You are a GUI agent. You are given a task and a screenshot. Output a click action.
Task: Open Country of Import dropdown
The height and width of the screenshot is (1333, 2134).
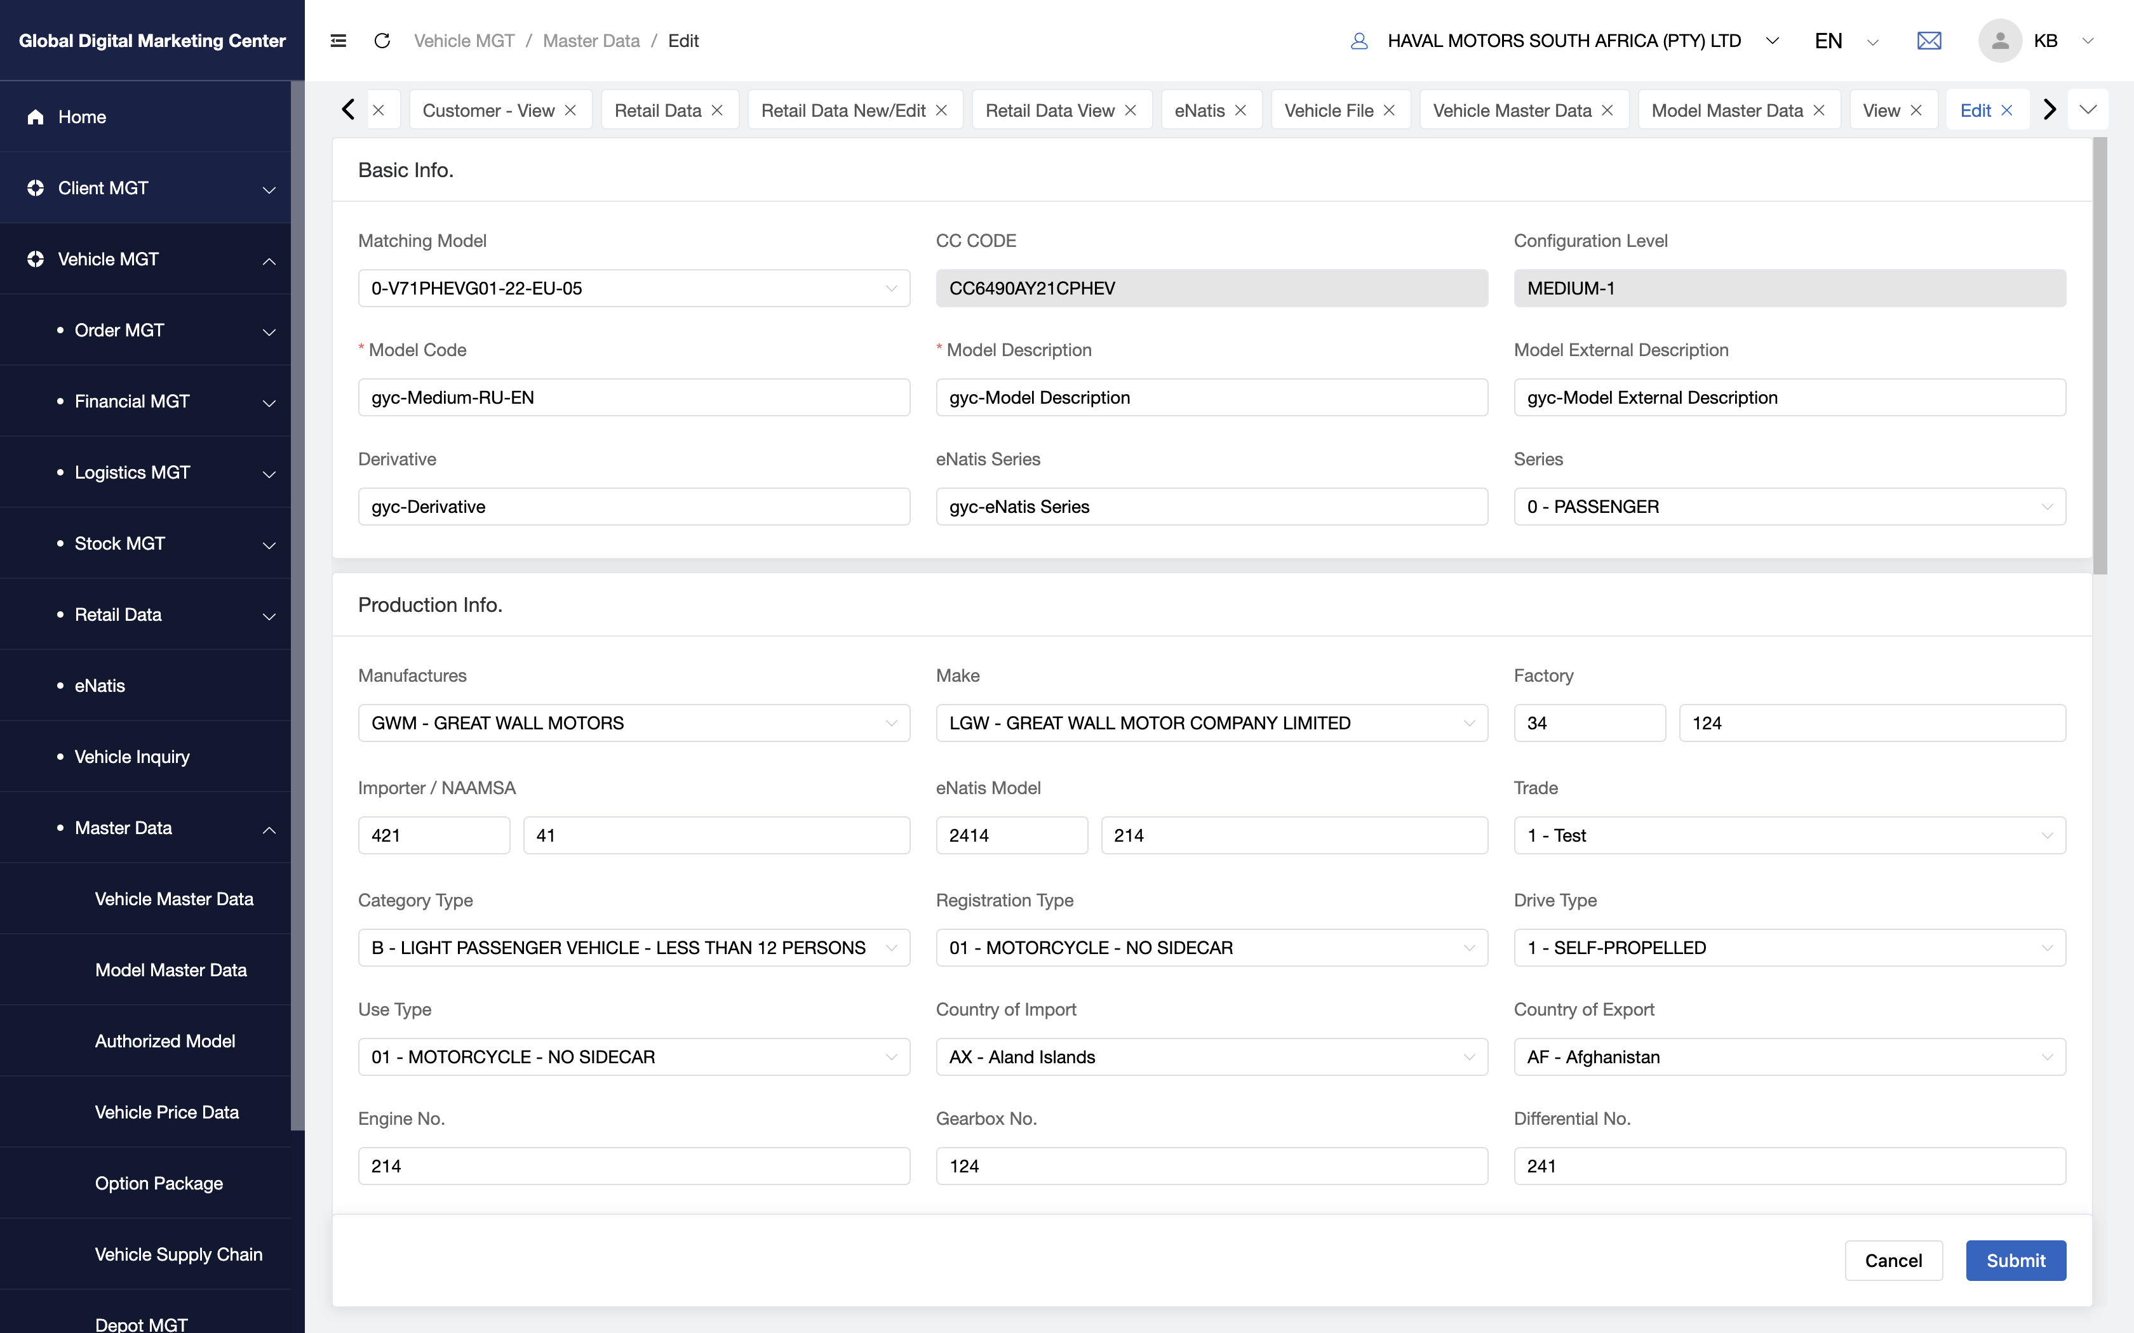click(x=1212, y=1057)
